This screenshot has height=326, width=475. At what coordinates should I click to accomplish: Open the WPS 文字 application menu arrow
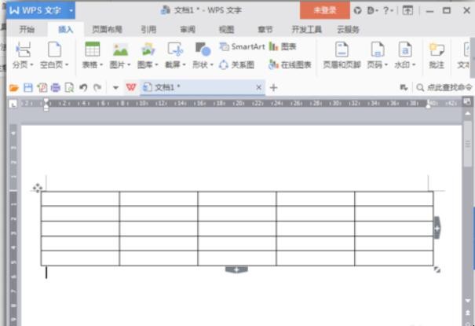coord(71,10)
